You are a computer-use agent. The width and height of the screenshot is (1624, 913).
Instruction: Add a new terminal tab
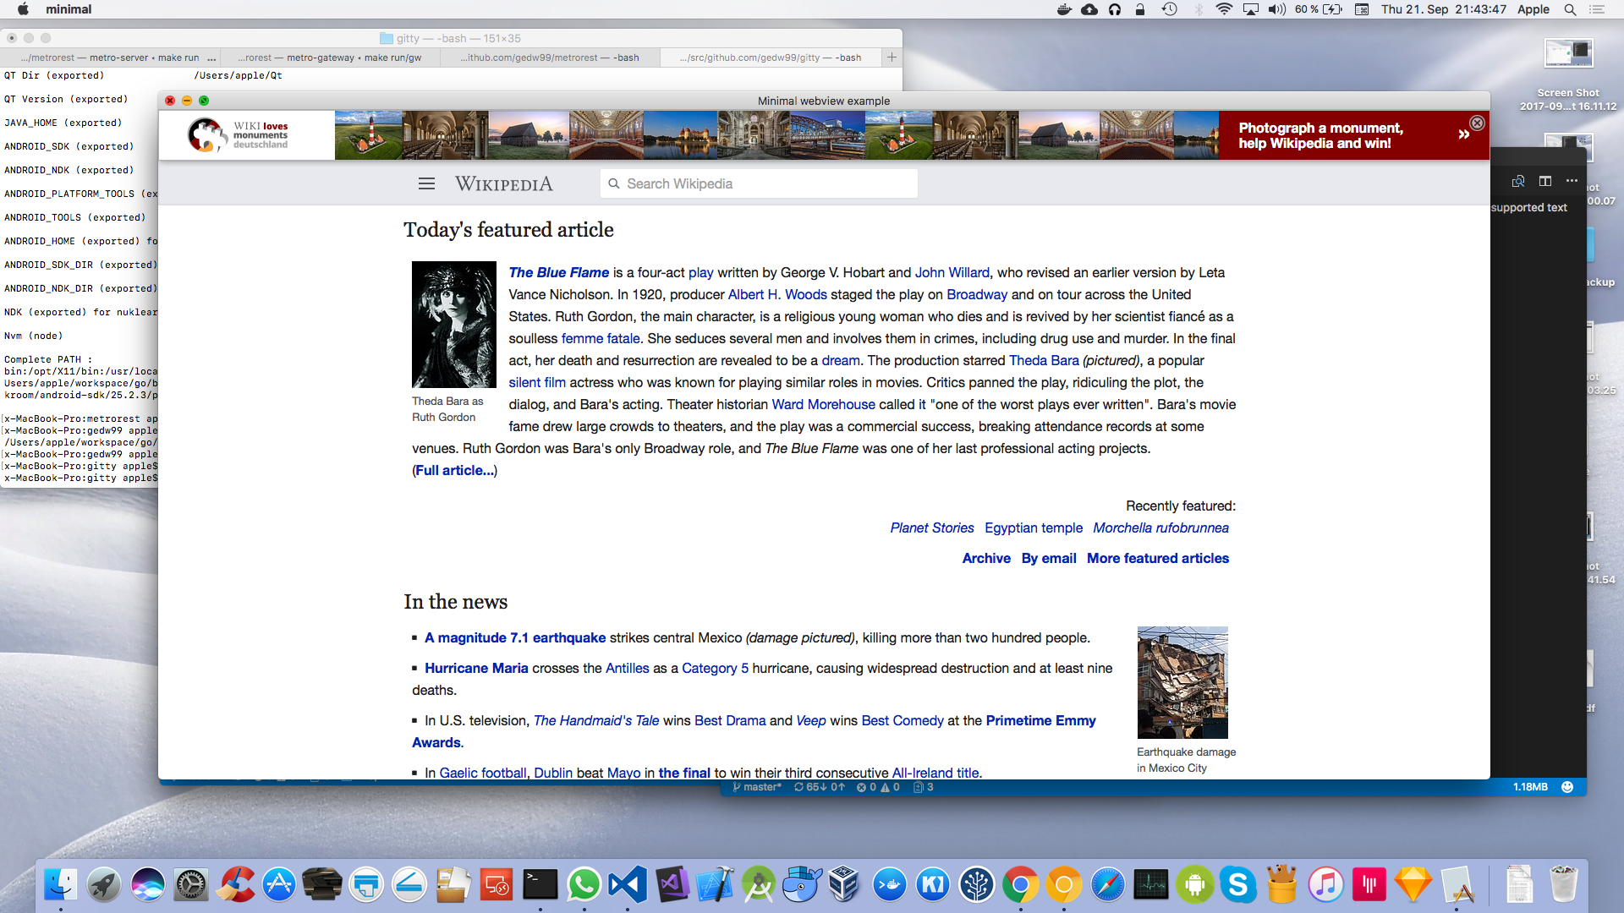point(892,57)
